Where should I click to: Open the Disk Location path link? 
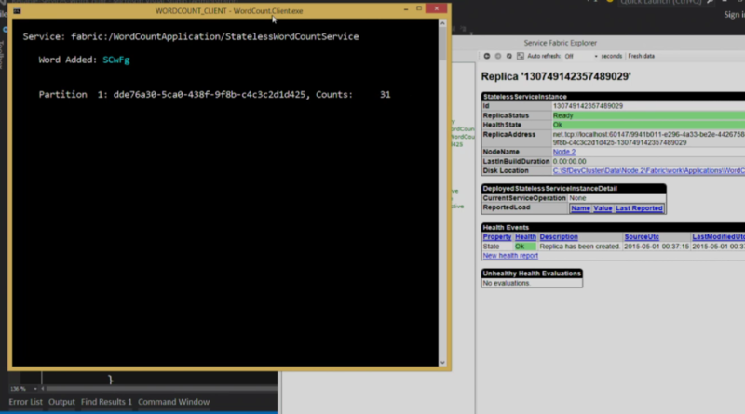click(648, 171)
